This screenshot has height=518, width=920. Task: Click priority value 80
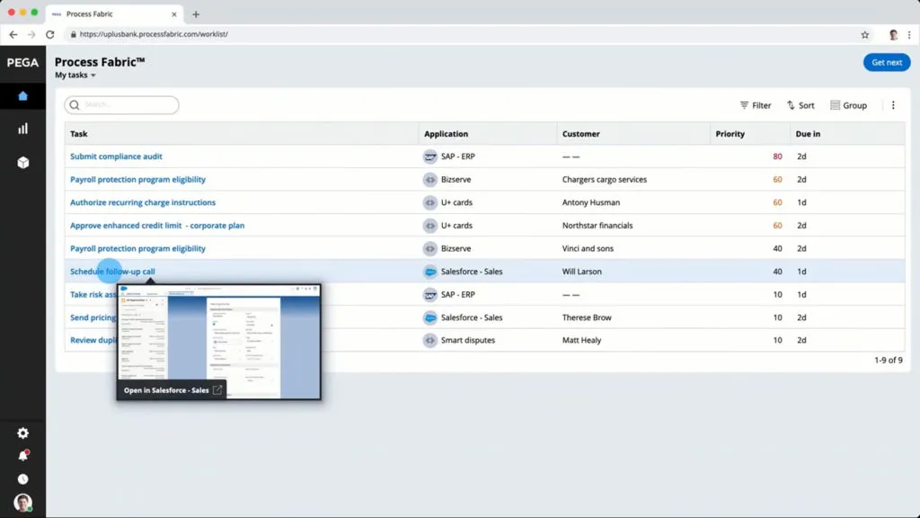pyautogui.click(x=777, y=156)
